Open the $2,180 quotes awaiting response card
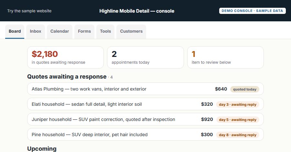 [x=65, y=57]
